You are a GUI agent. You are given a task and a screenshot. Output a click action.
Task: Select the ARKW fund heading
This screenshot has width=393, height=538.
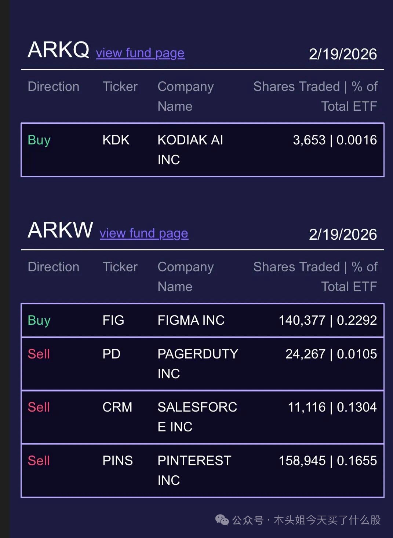(60, 230)
